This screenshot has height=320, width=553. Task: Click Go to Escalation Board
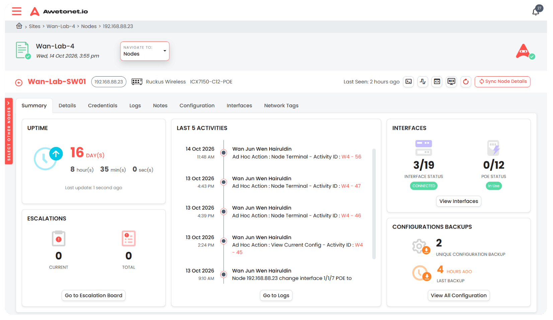(x=93, y=296)
